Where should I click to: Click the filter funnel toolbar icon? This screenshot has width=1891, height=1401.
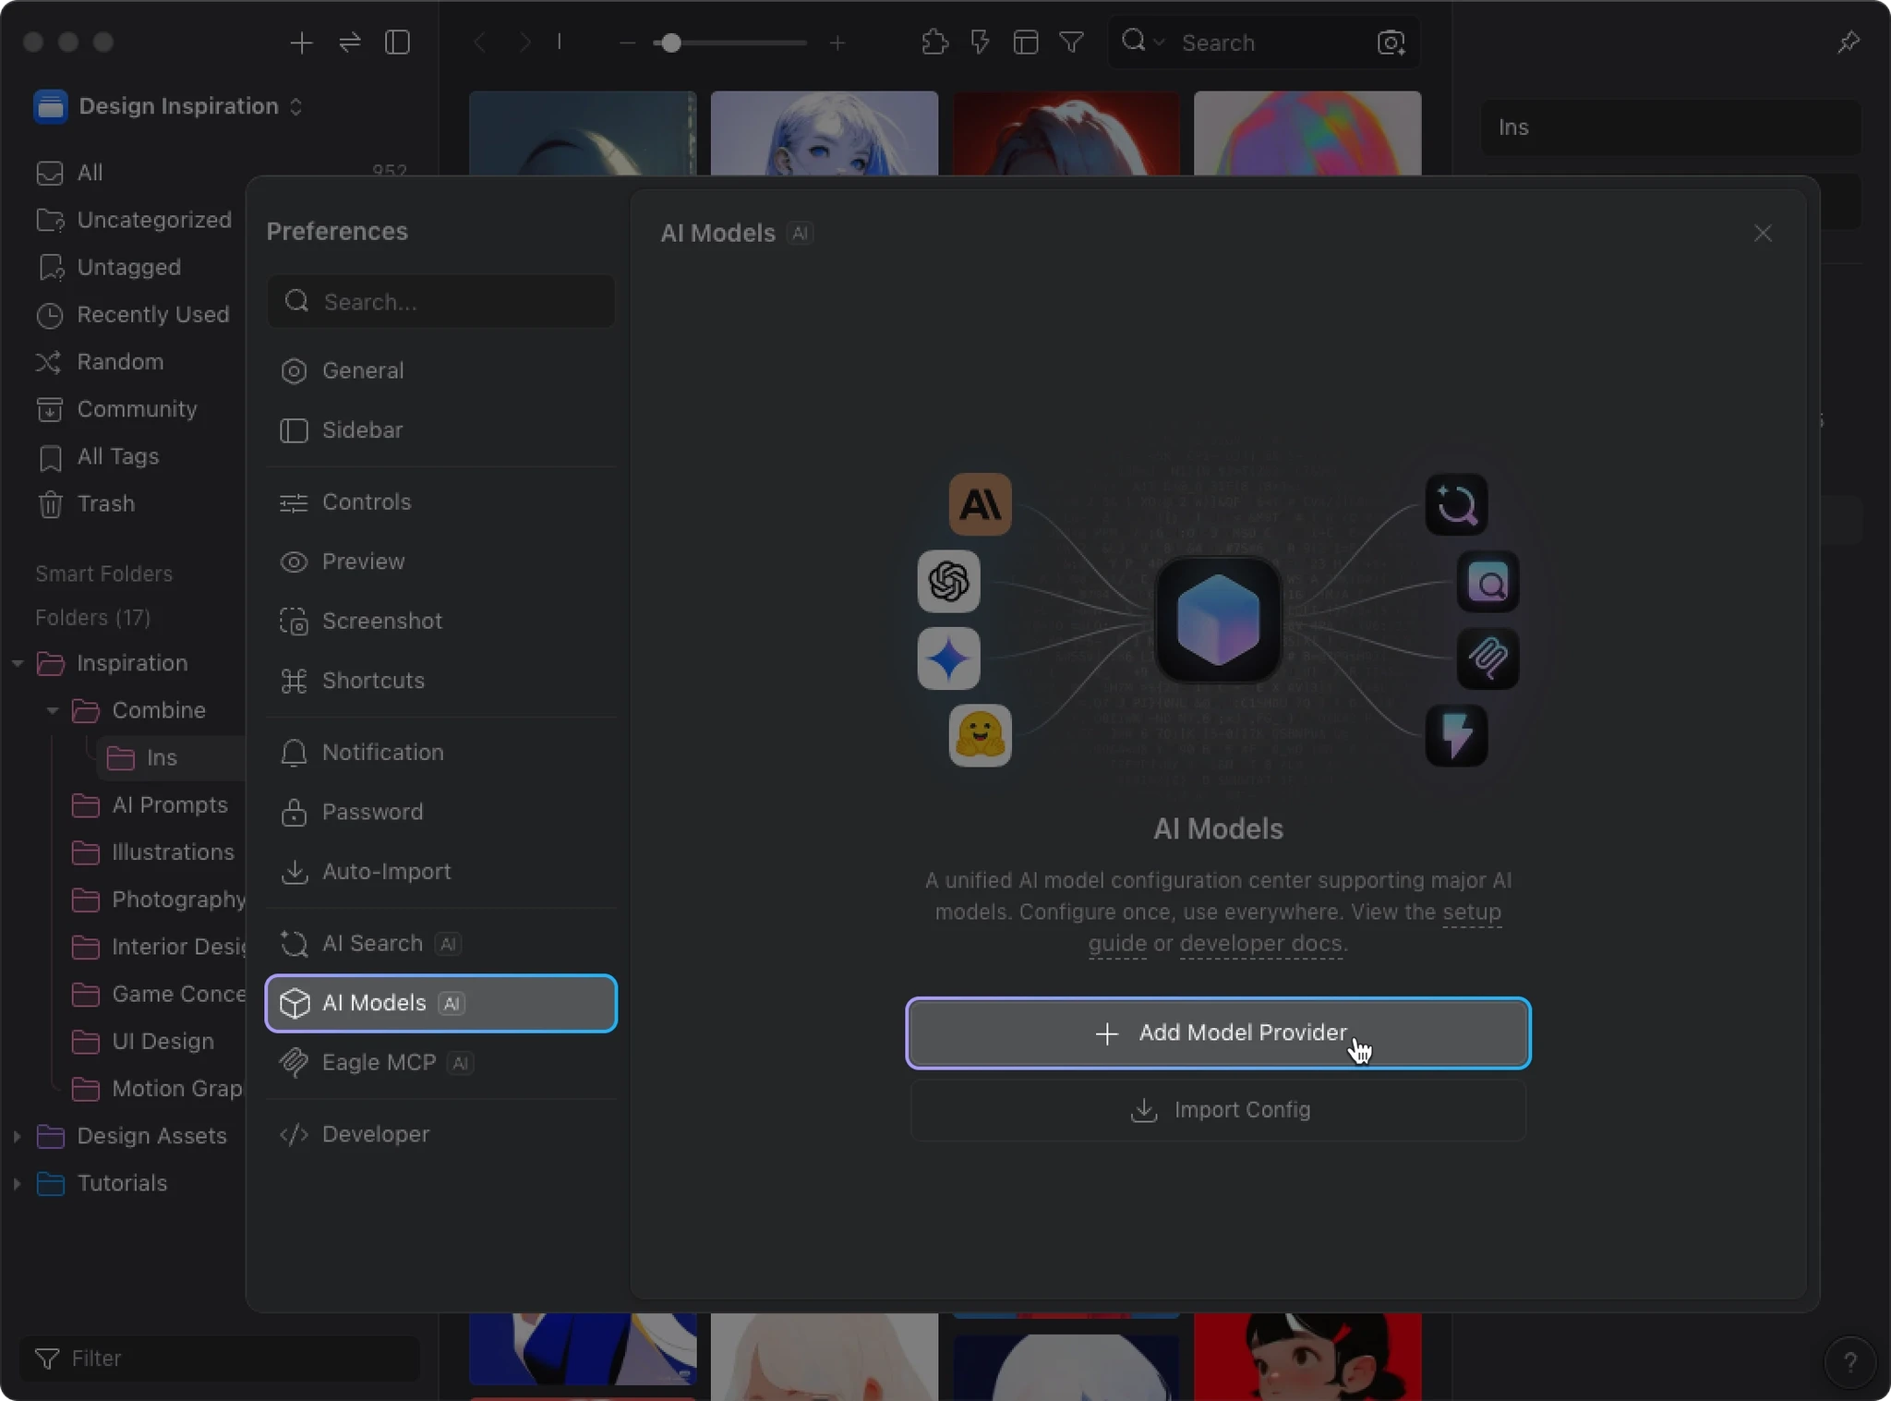coord(1071,42)
